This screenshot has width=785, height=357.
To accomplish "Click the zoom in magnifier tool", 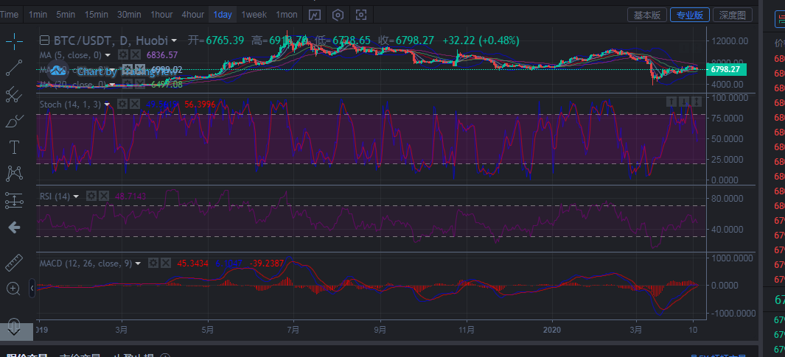I will 14,288.
